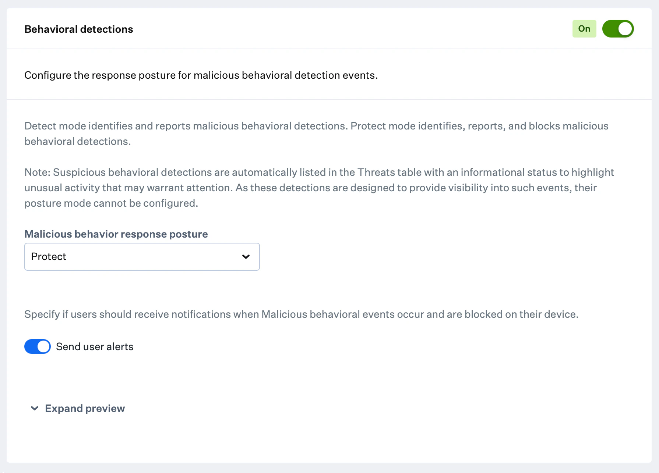
Task: Click the Expand preview link text
Action: 84,408
